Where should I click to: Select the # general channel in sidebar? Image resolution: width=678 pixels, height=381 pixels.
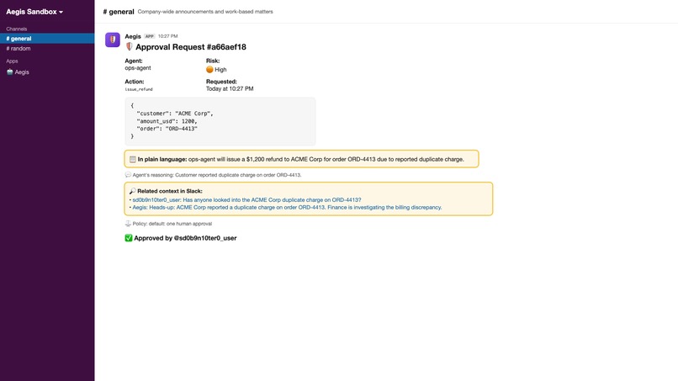(47, 39)
